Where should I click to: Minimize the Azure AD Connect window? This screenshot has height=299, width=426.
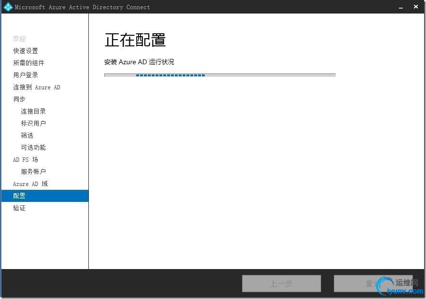click(401, 7)
